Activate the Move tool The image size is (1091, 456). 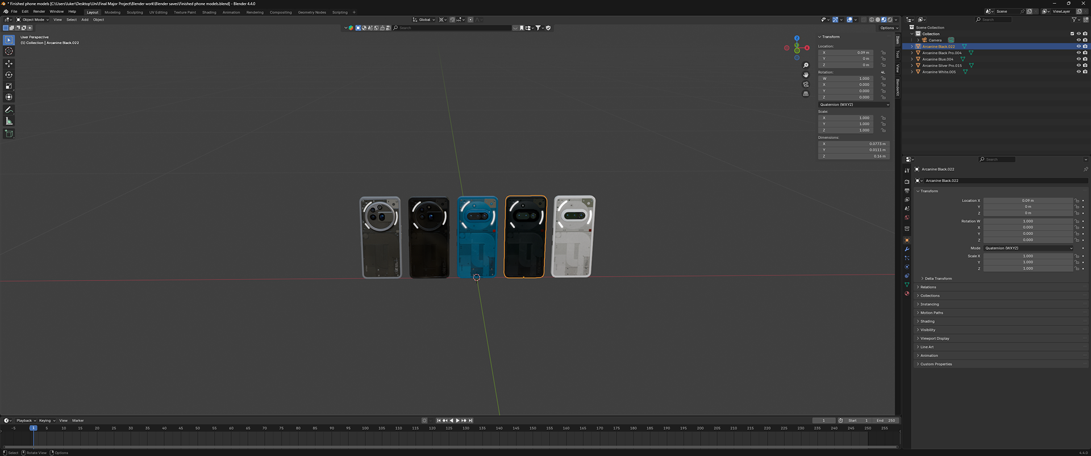[x=9, y=64]
